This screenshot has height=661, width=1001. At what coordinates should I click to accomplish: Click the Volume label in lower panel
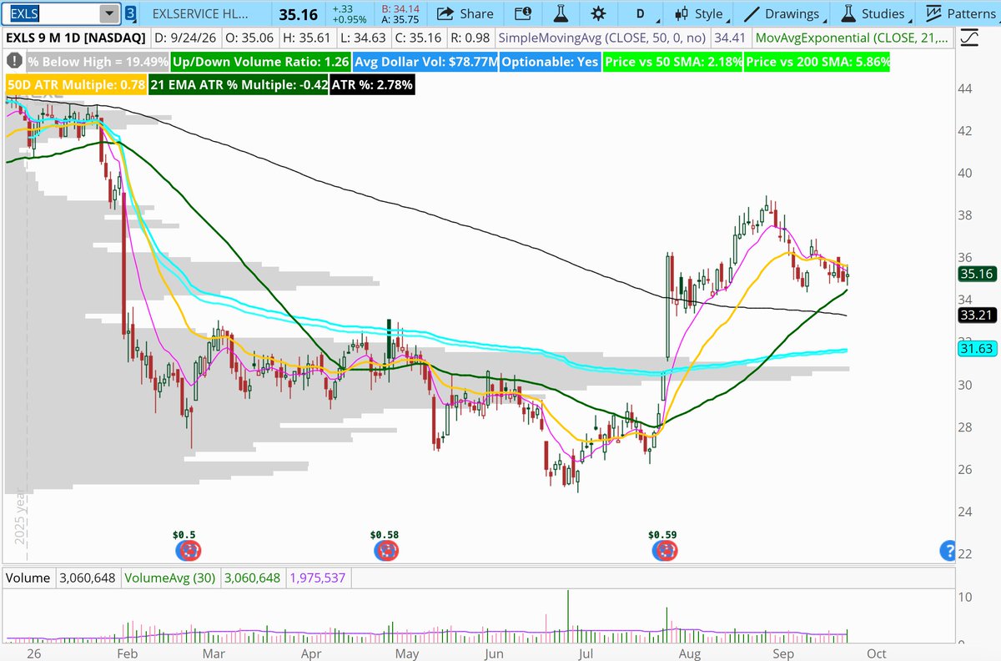pyautogui.click(x=28, y=578)
